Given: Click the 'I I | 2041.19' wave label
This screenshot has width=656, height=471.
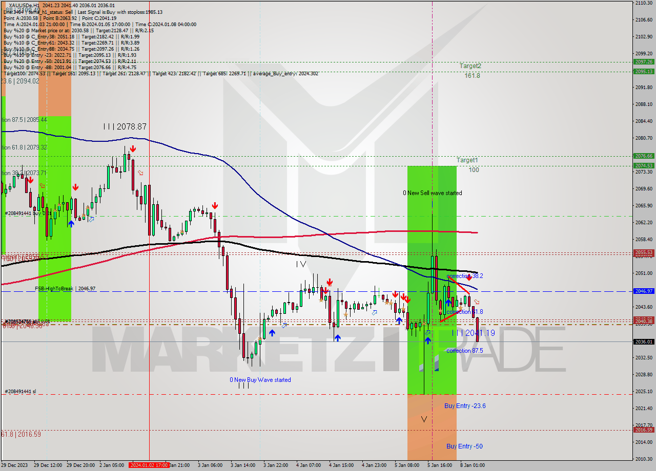Looking at the screenshot, I should (473, 333).
